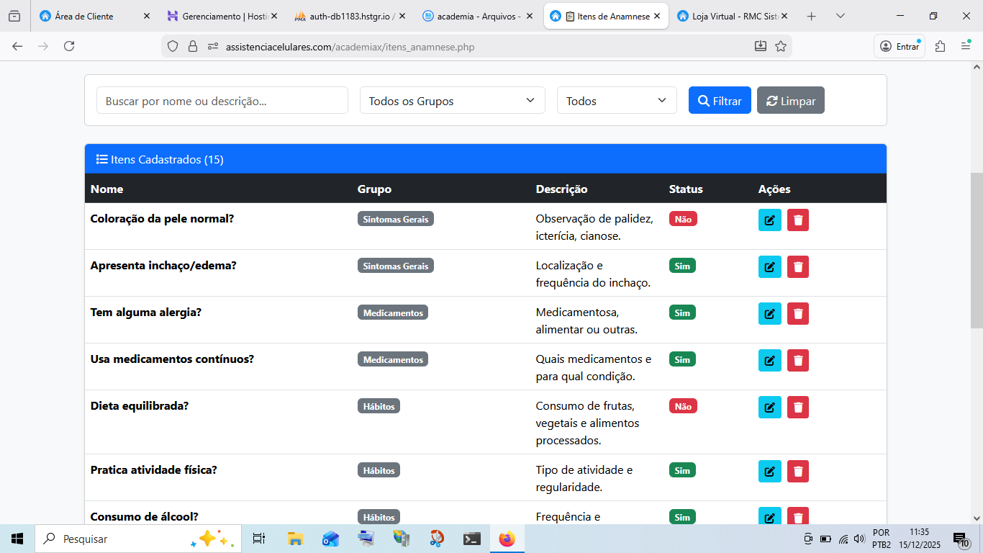The image size is (983, 553).
Task: Expand the 'Todos' status dropdown
Action: click(x=617, y=101)
